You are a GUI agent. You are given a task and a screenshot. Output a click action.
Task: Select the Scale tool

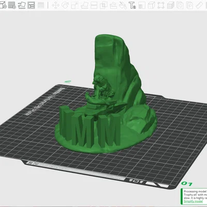(x=75, y=5)
